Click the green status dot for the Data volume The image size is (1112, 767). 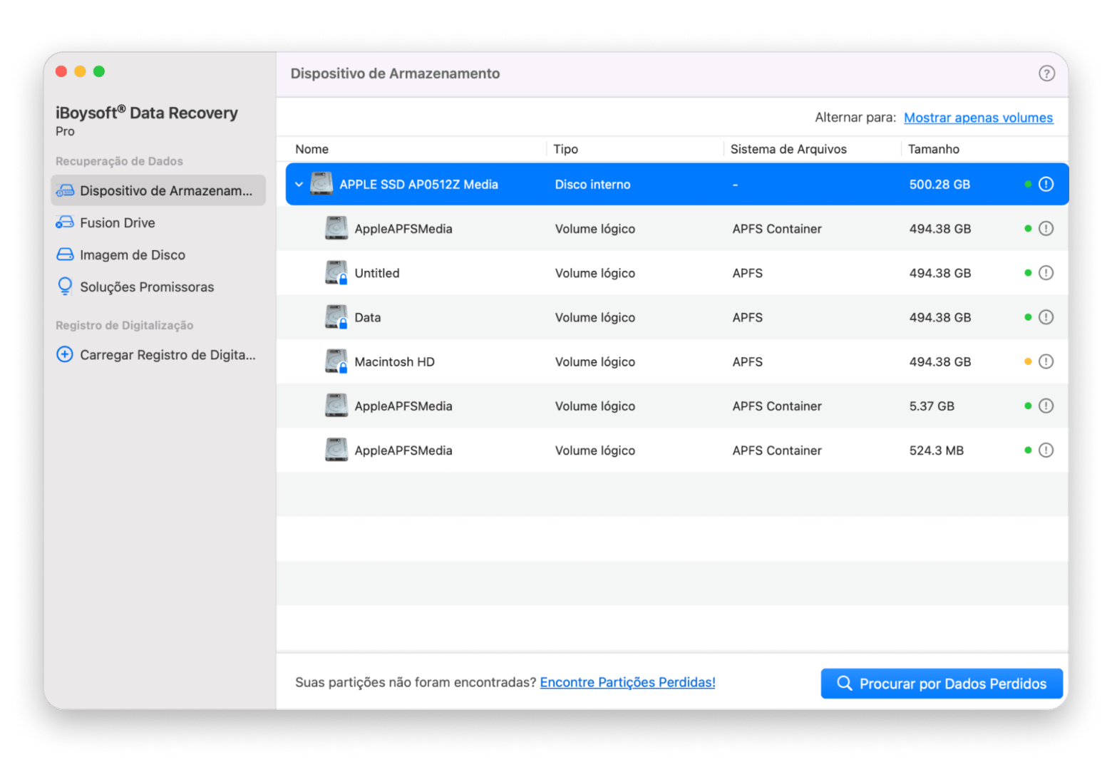point(1028,317)
